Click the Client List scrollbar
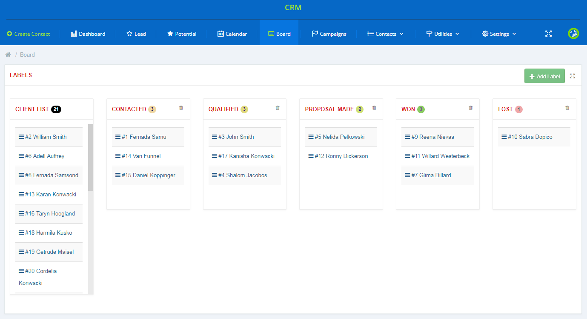 point(91,158)
